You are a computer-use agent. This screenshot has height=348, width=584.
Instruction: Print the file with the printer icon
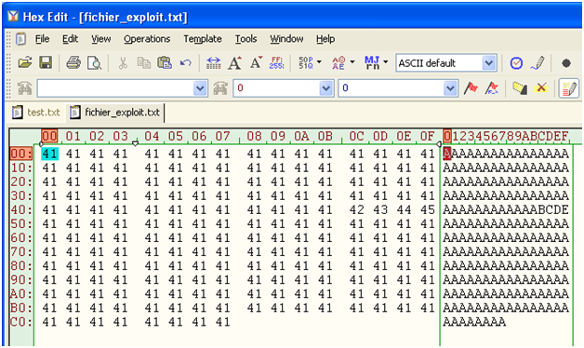73,63
